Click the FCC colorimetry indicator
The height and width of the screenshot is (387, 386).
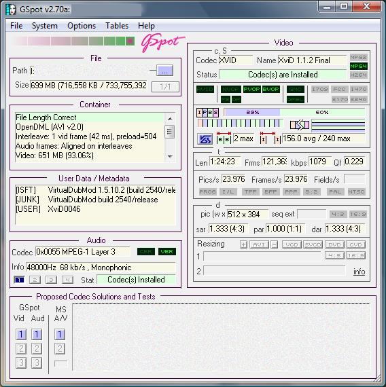pyautogui.click(x=339, y=89)
